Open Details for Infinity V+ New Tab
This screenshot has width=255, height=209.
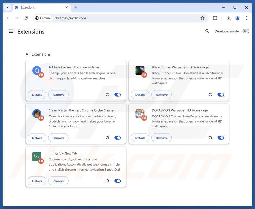point(37,181)
